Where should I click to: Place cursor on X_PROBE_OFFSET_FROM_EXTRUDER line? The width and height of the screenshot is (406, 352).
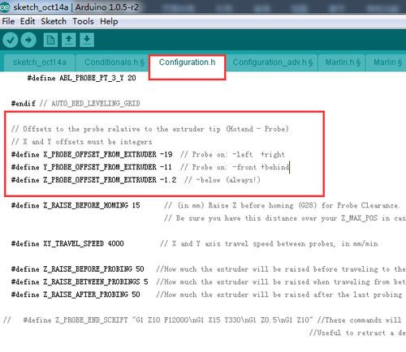point(148,155)
